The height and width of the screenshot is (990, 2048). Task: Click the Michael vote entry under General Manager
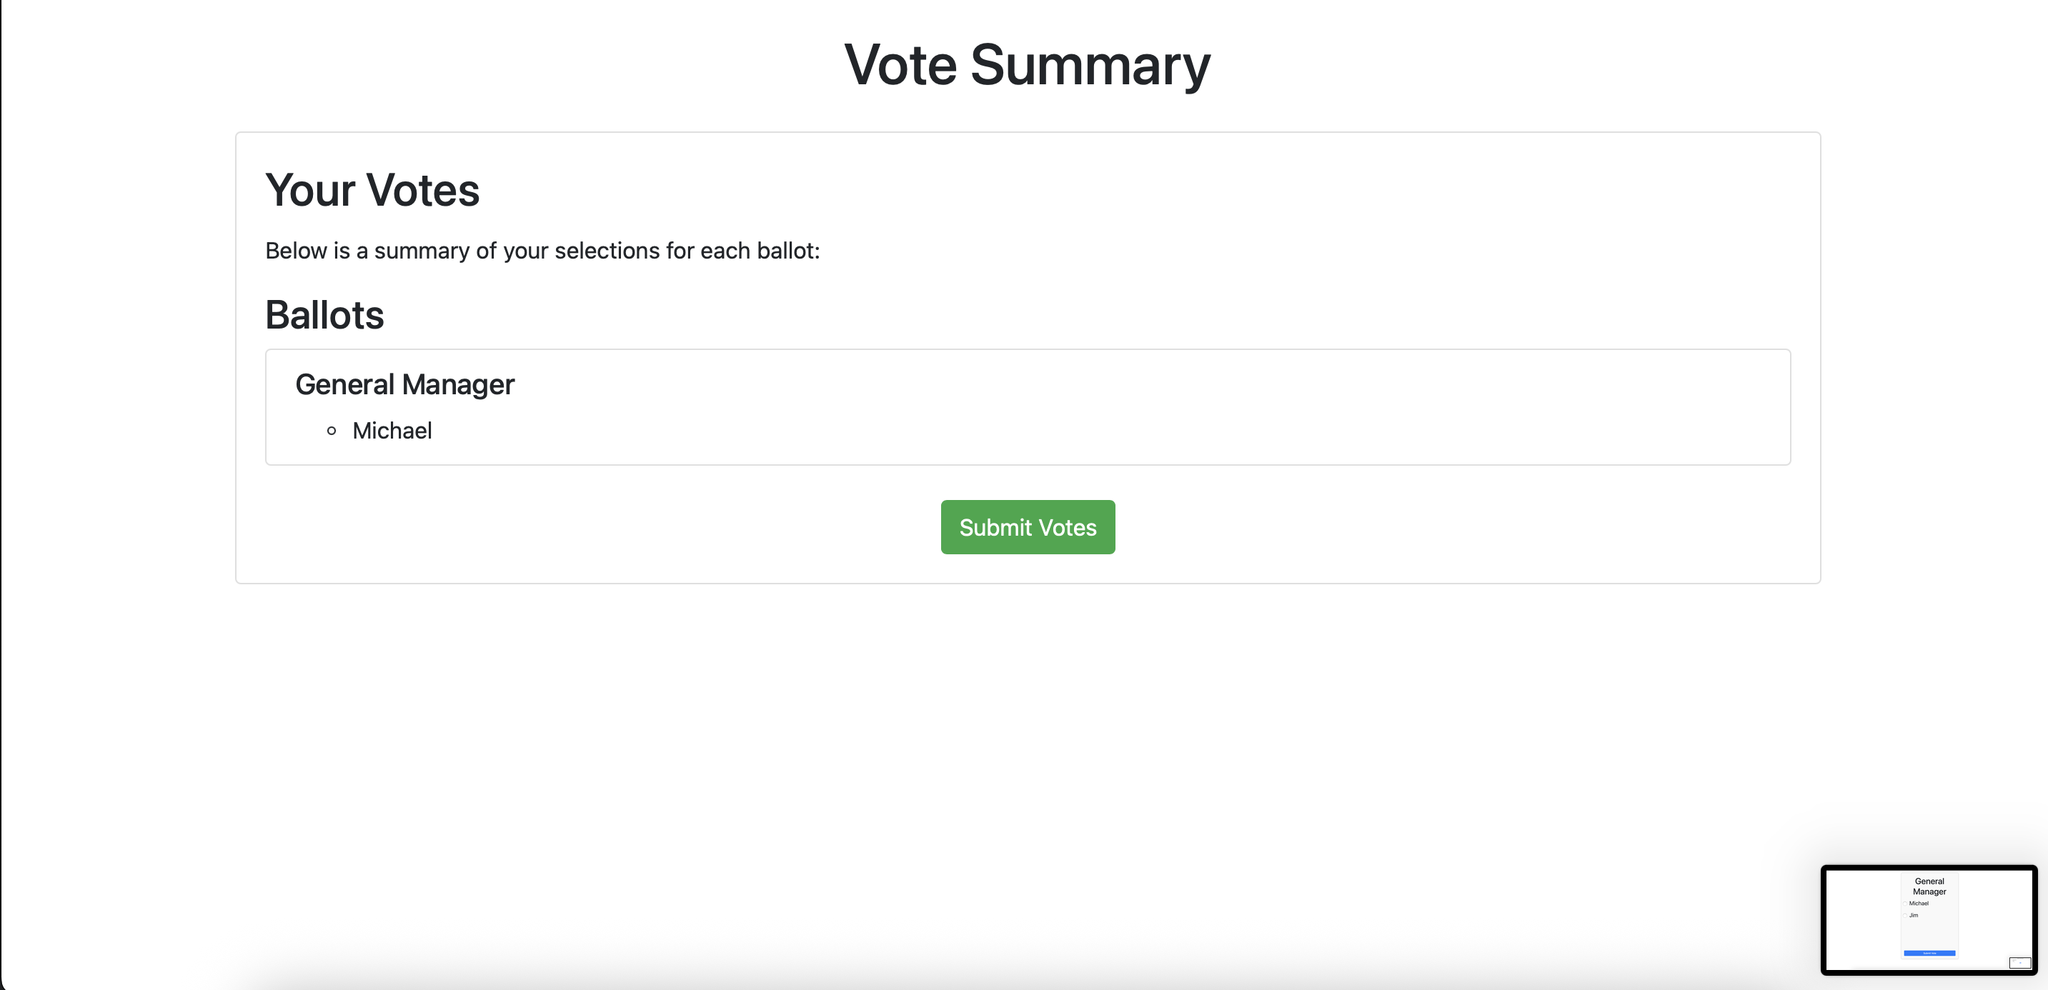tap(391, 431)
